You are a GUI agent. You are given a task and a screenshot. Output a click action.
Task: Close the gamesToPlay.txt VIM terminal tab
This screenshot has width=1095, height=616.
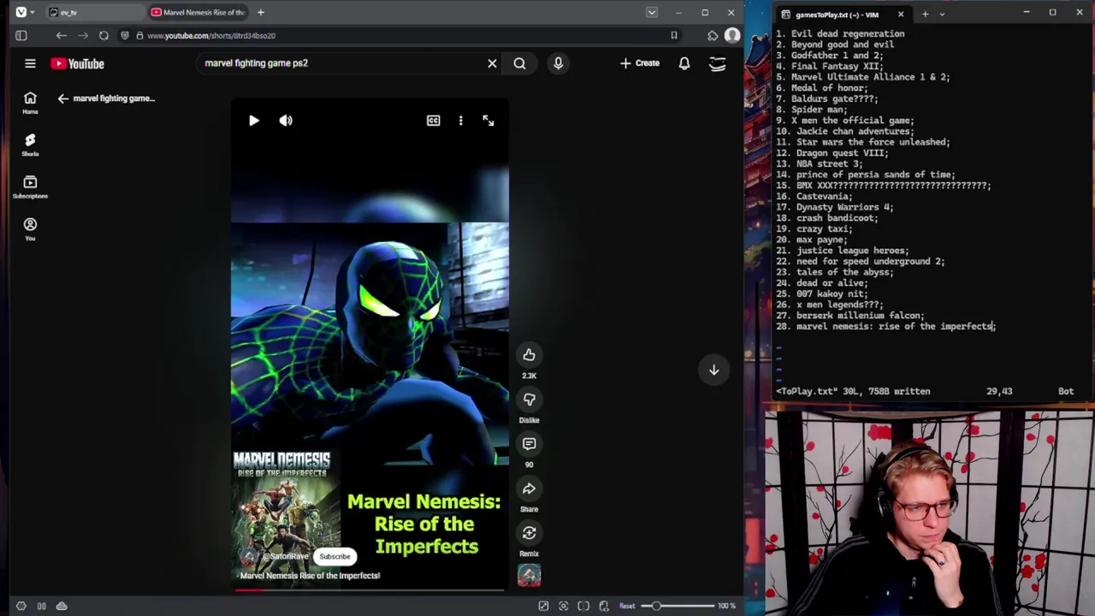tap(900, 14)
